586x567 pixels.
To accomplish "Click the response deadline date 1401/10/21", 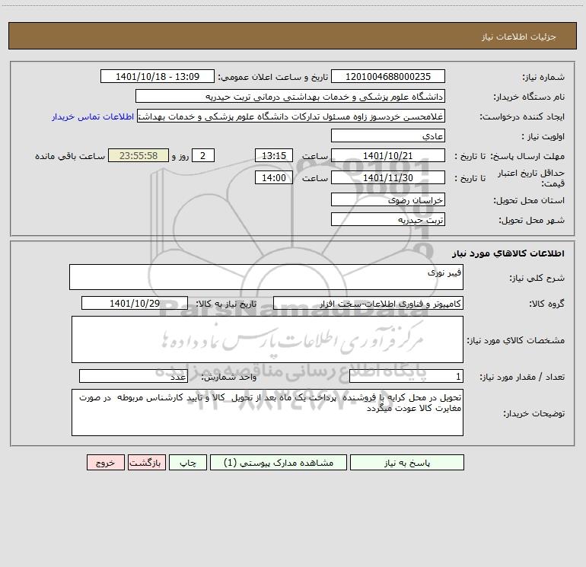I will 388,156.
